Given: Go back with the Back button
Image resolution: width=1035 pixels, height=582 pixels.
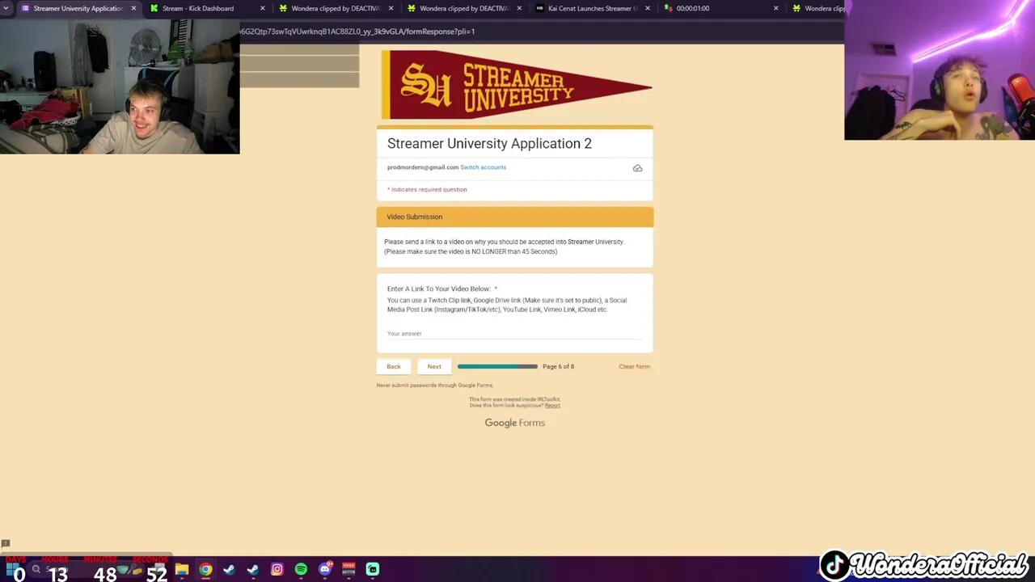Looking at the screenshot, I should (x=393, y=366).
